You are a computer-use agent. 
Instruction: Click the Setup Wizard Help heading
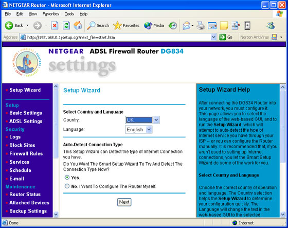click(224, 90)
